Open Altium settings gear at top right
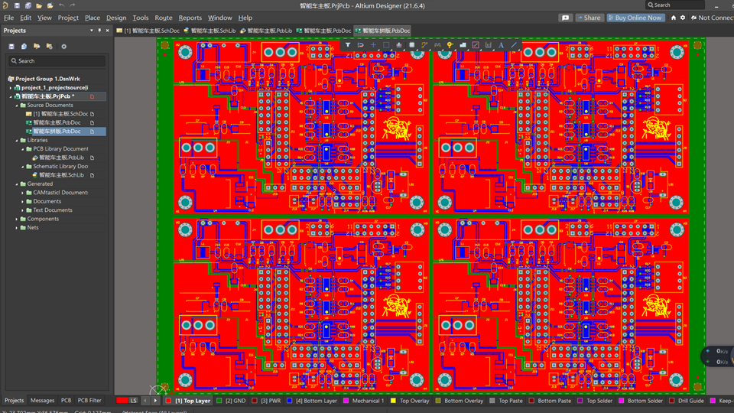The width and height of the screenshot is (734, 413). 683,18
